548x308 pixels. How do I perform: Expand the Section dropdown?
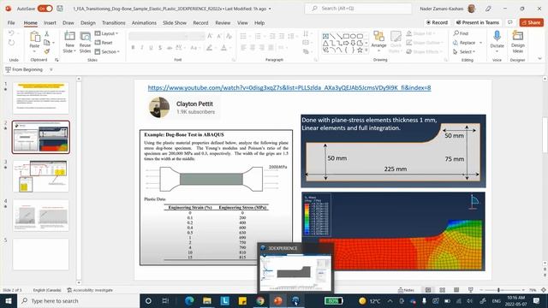tap(107, 51)
